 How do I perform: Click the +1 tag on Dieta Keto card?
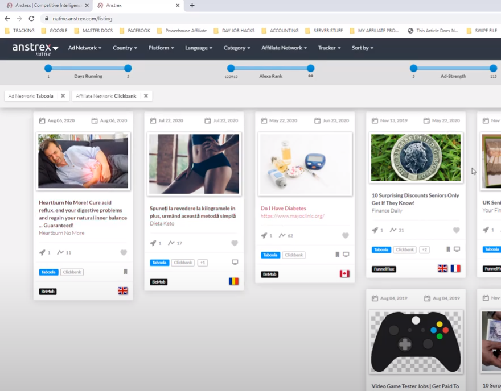pos(203,263)
